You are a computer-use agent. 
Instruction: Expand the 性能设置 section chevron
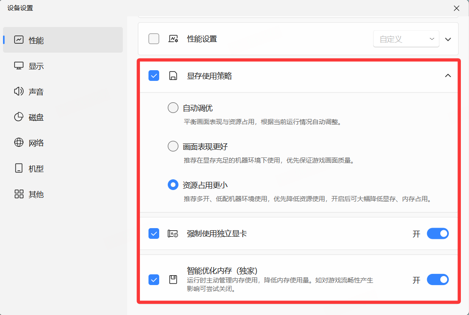click(x=448, y=39)
